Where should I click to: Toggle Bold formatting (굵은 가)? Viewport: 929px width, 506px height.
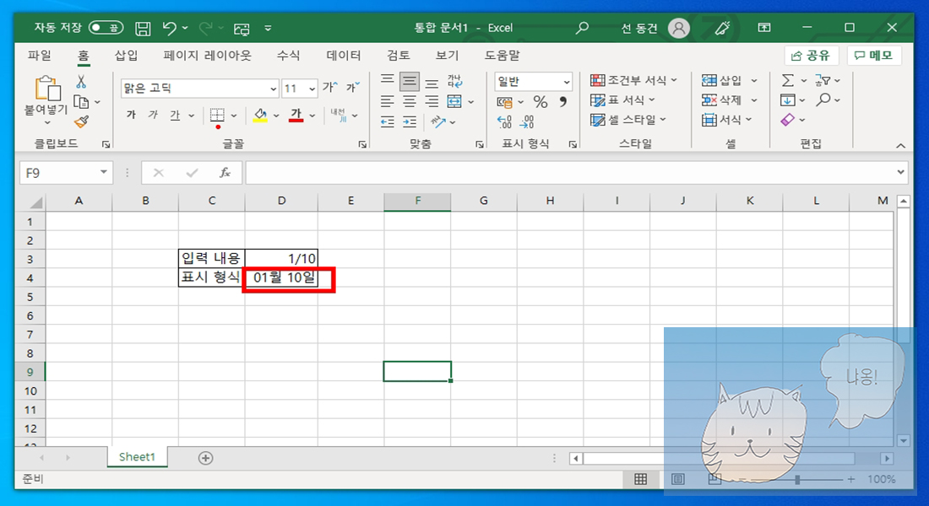131,115
